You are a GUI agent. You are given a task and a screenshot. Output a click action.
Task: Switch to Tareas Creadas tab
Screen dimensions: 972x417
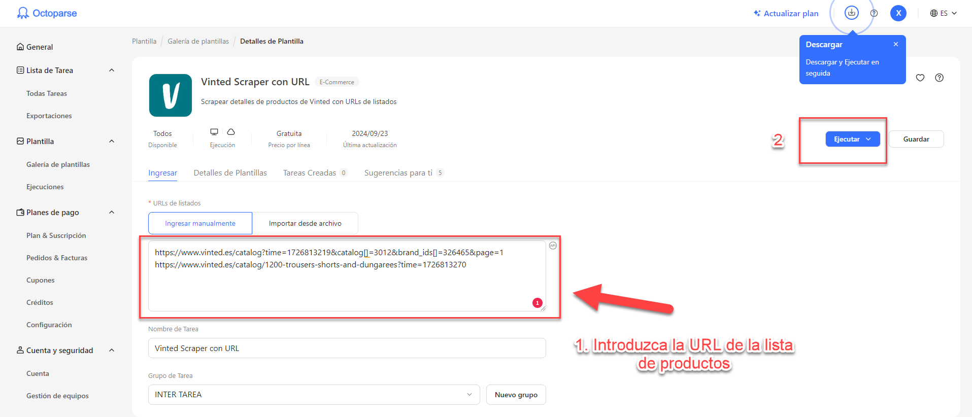pos(315,173)
